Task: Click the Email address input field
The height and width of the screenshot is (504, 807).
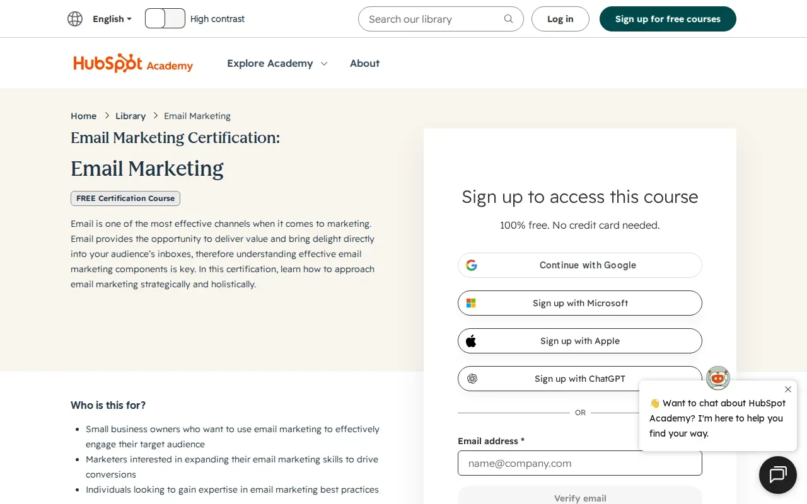Action: click(580, 463)
